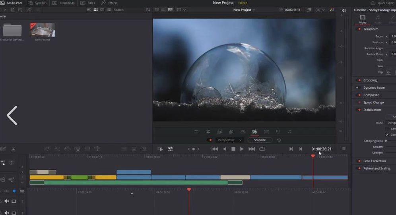
Task: Select the Lens Correction tool under the viewer
Action: (266, 132)
